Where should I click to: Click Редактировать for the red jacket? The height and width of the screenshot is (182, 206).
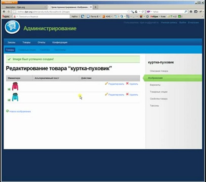[x=116, y=84]
